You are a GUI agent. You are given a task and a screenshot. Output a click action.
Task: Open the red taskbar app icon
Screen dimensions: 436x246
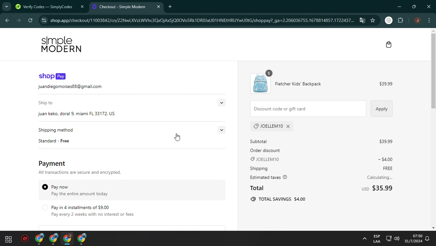point(25,239)
